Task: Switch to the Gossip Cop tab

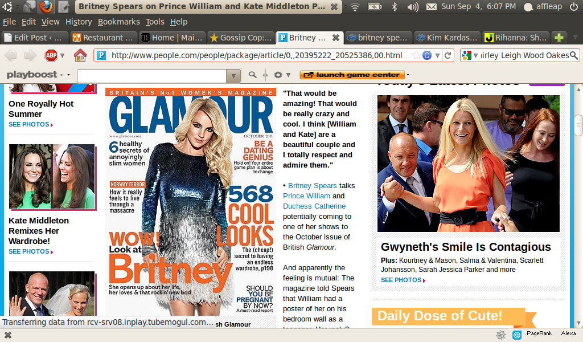Action: click(x=241, y=38)
